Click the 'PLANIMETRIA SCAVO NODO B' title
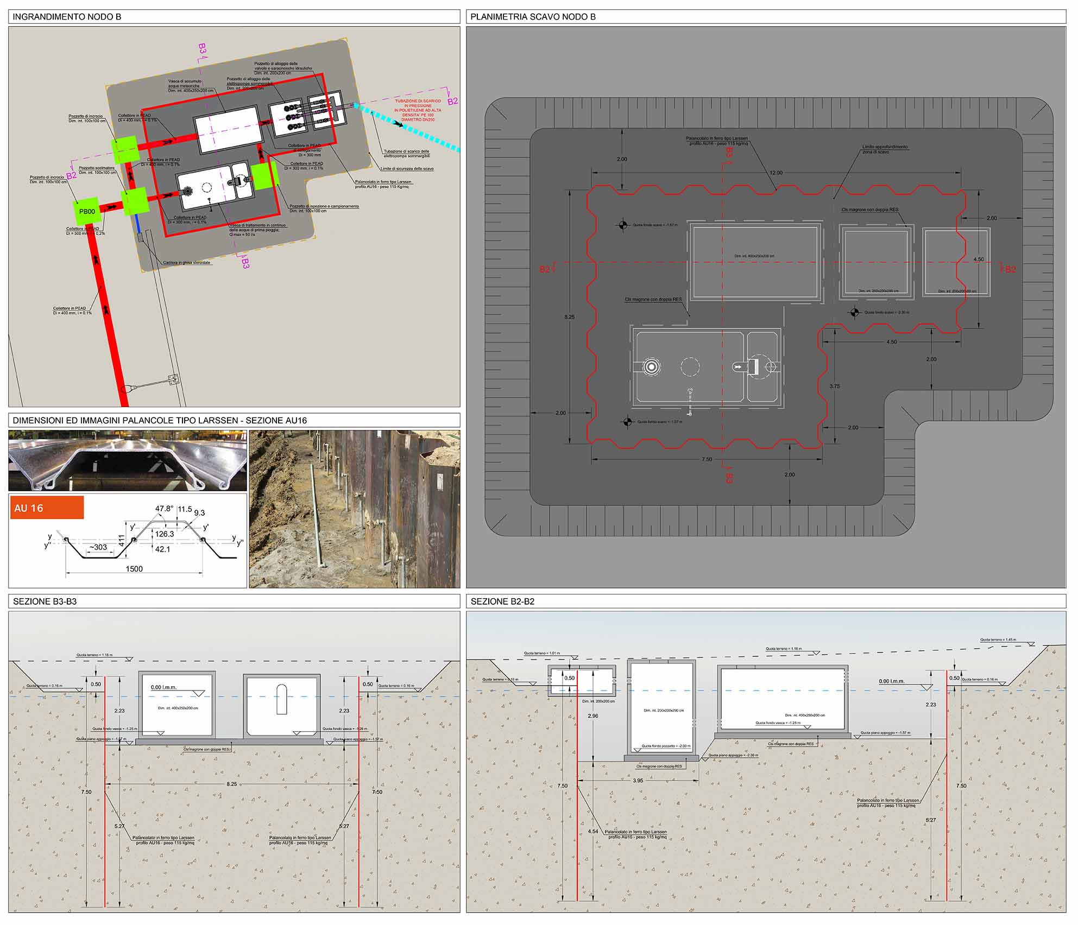Viewport: 1078px width, 925px height. tap(533, 17)
